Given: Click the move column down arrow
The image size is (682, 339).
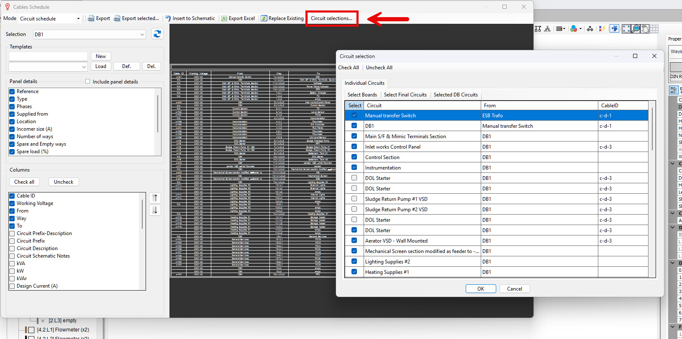Looking at the screenshot, I should pyautogui.click(x=155, y=210).
